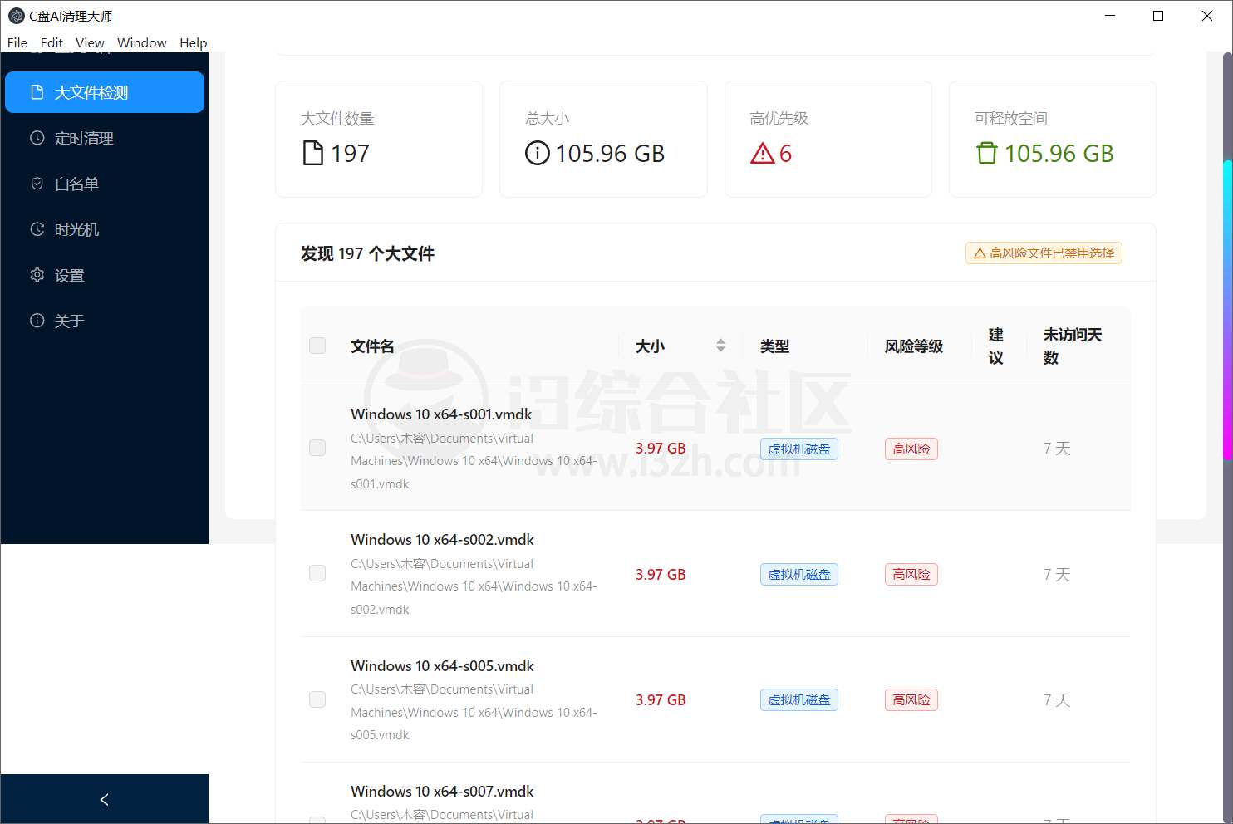This screenshot has height=824, width=1233.
Task: Toggle the select-all checkbox in the table header
Action: tap(317, 346)
